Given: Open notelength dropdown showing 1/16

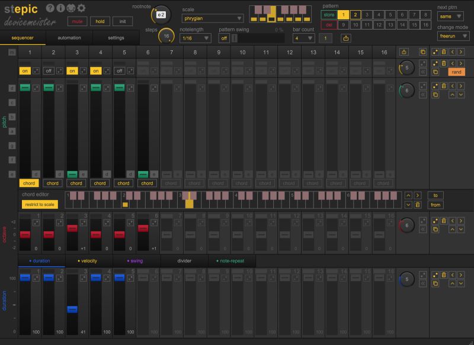Looking at the screenshot, I should [196, 38].
